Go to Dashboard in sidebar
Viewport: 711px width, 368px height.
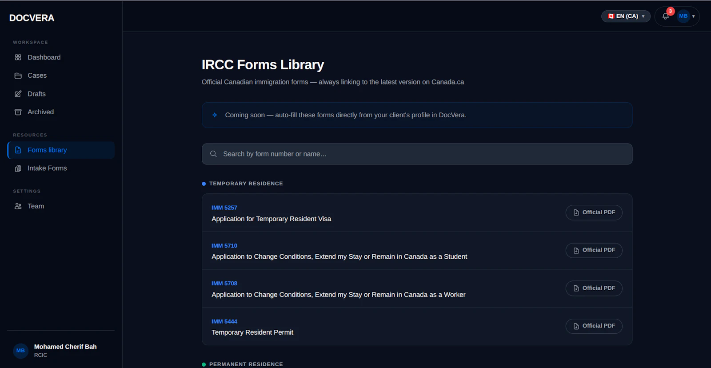point(61,57)
